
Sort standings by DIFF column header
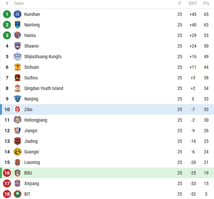(x=193, y=4)
